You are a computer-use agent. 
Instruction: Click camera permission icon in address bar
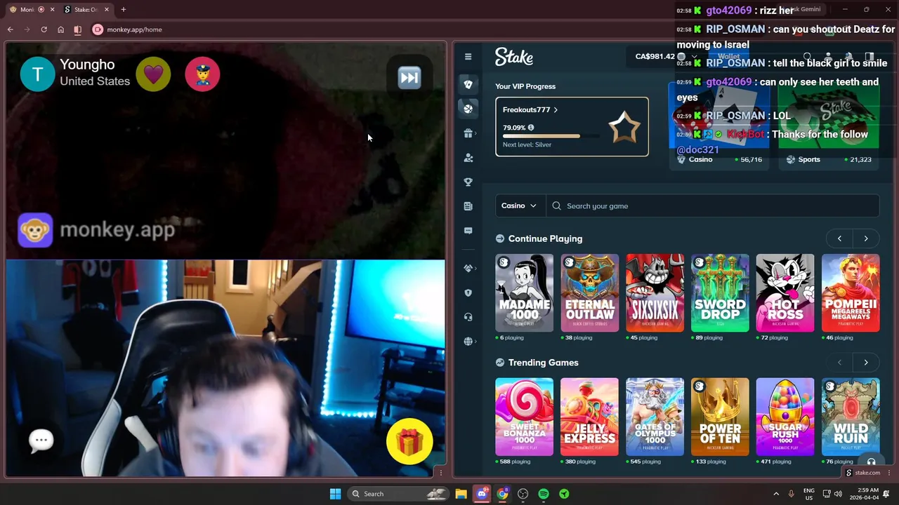pyautogui.click(x=98, y=29)
